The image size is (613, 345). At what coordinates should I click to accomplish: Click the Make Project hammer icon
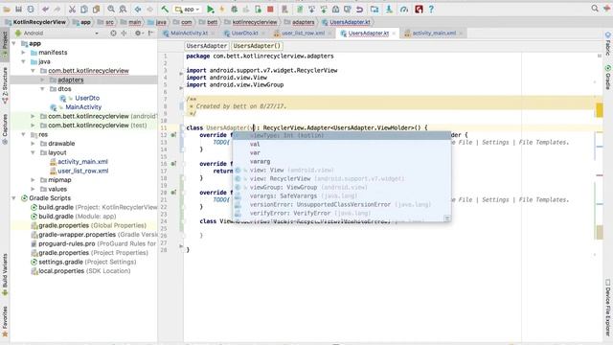[165, 9]
